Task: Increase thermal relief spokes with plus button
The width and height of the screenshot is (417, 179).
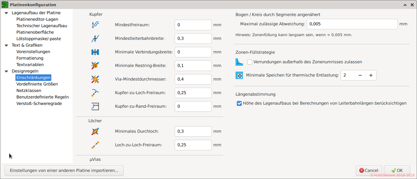Action: [371, 75]
